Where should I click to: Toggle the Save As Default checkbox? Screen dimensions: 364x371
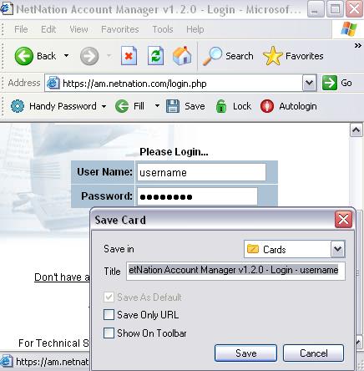click(109, 297)
